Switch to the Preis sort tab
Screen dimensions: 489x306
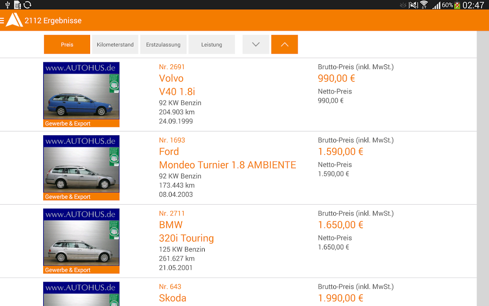click(x=67, y=44)
